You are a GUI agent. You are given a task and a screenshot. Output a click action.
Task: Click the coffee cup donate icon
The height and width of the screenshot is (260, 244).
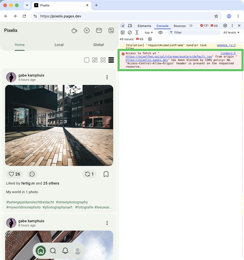click(74, 30)
